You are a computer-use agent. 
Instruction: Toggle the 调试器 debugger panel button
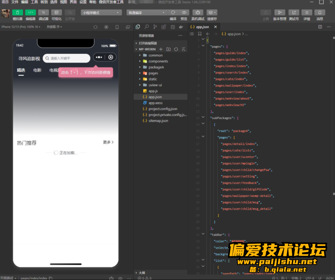pyautogui.click(x=43, y=13)
